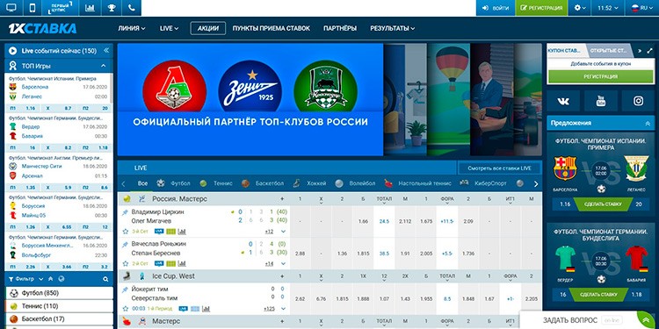Open the statistics chart icon in top bar

click(x=90, y=8)
